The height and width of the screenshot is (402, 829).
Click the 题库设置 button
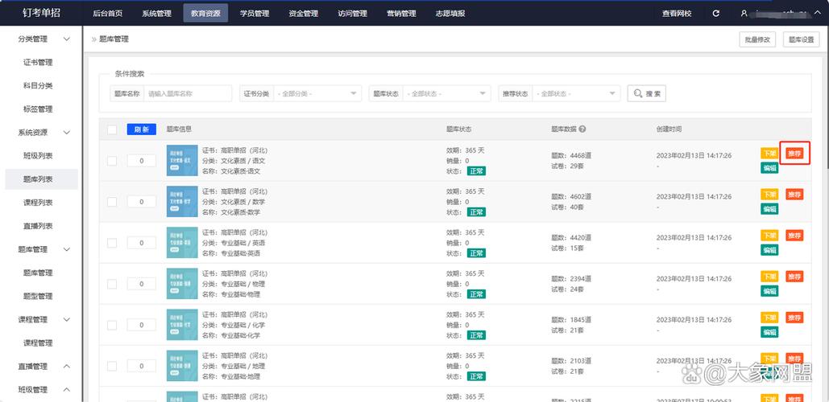coord(802,39)
